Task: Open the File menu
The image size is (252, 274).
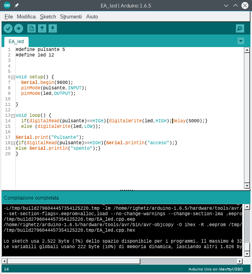Action: (x=9, y=16)
